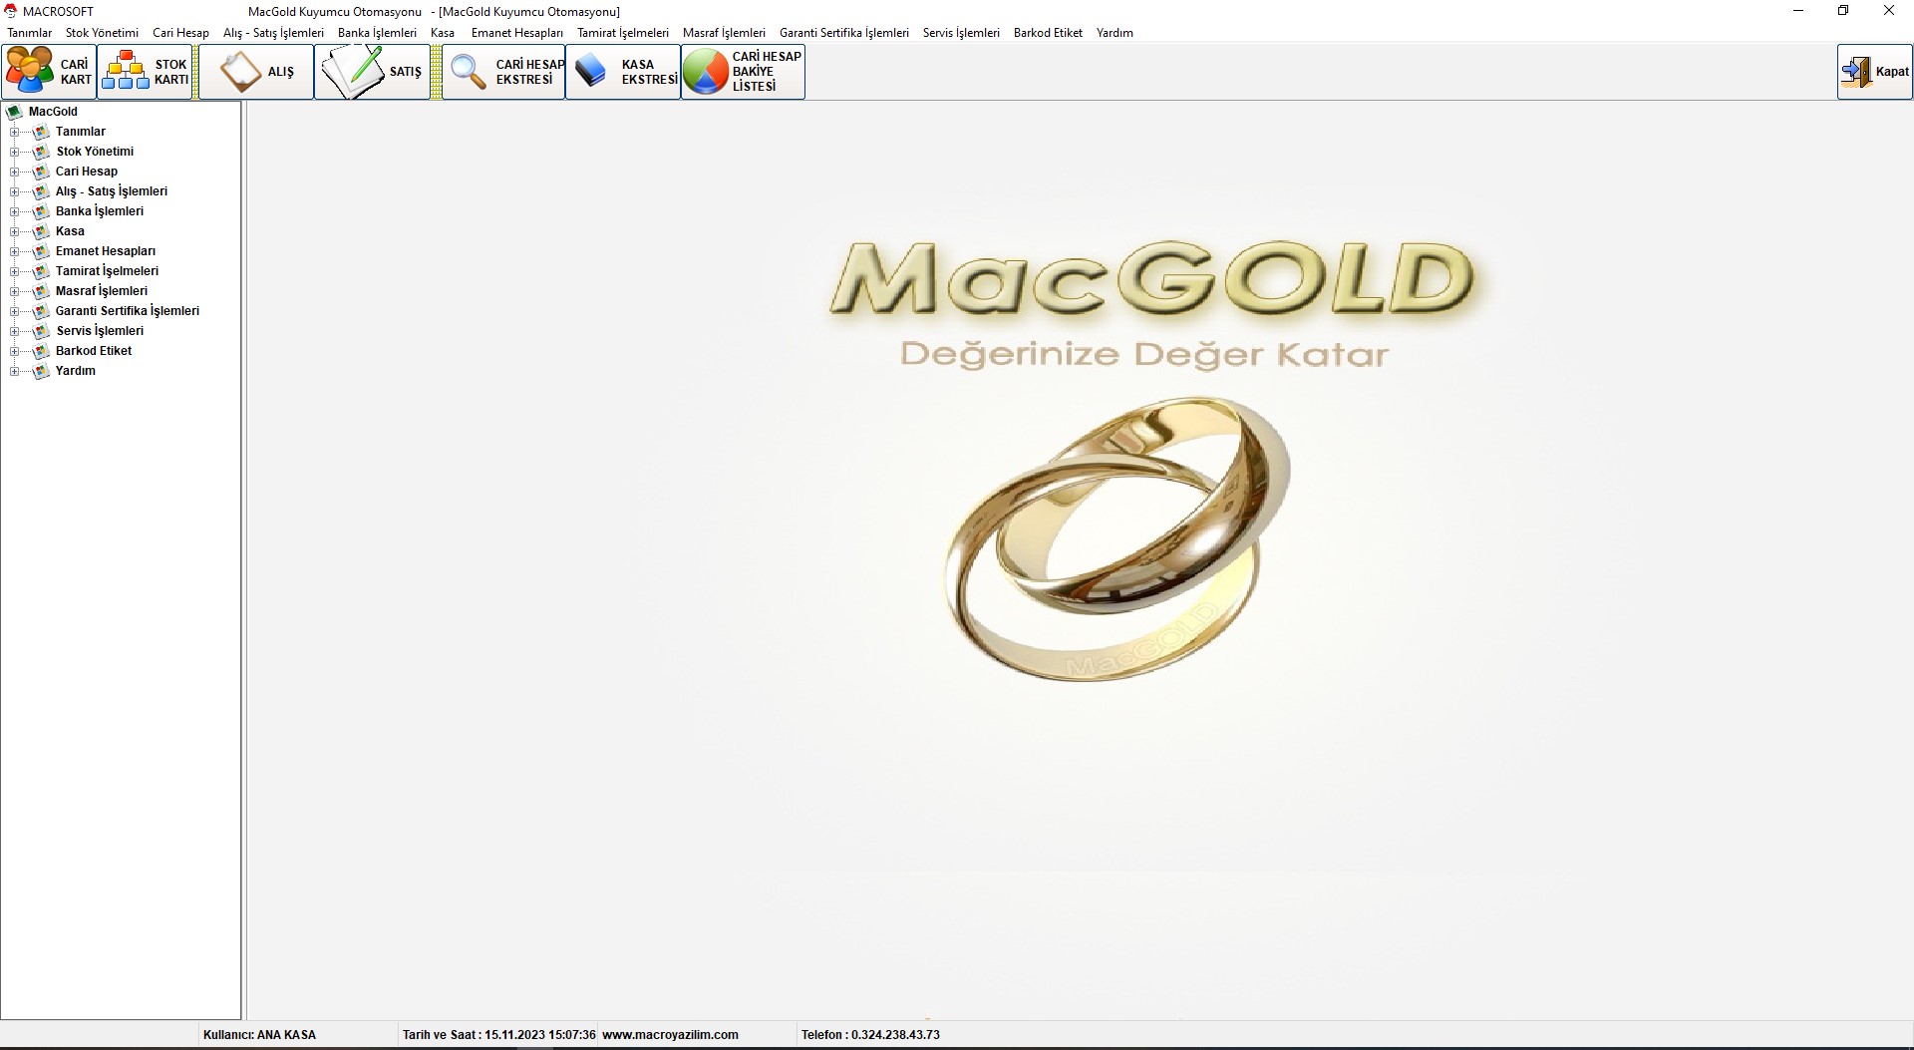Open the Cari Kart toolbar icon
The image size is (1914, 1050).
(x=30, y=72)
